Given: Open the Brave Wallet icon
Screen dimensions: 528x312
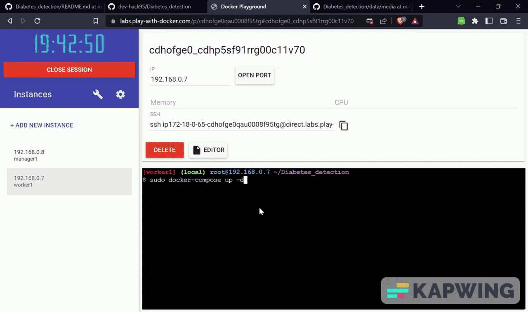Looking at the screenshot, I should [503, 21].
